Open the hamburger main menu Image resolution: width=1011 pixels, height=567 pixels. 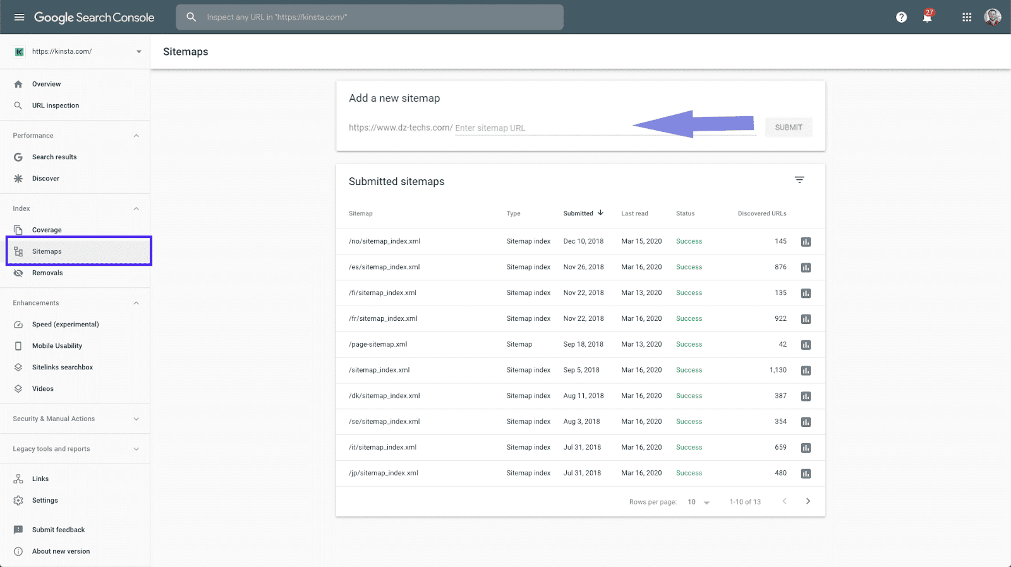click(19, 17)
